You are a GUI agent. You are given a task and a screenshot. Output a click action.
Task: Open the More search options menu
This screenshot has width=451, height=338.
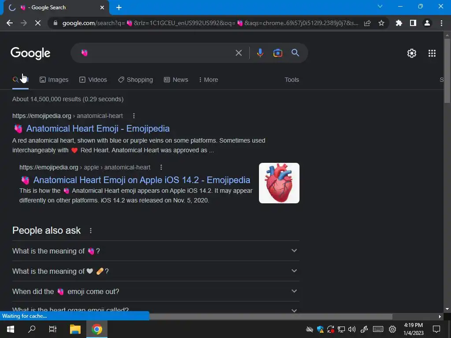[208, 80]
